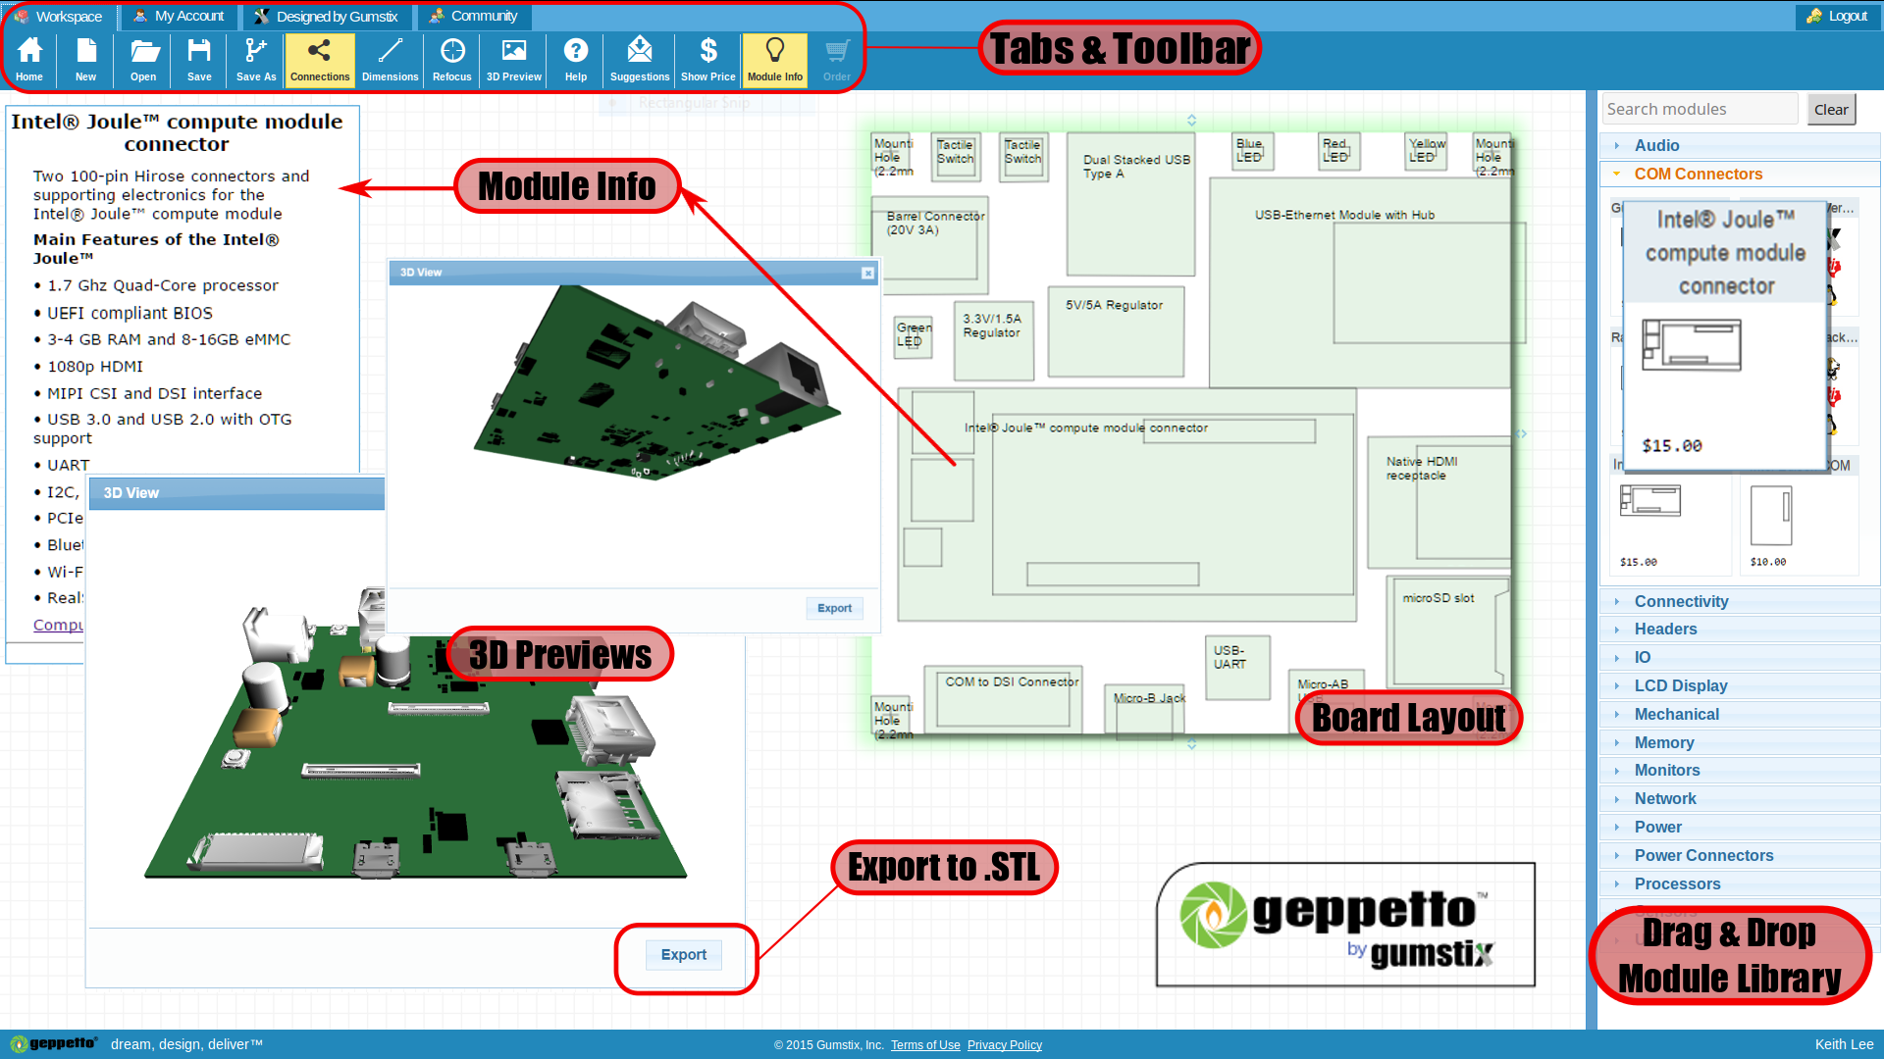Open the Terms of Use link
This screenshot has width=1884, height=1059.
(x=925, y=1045)
